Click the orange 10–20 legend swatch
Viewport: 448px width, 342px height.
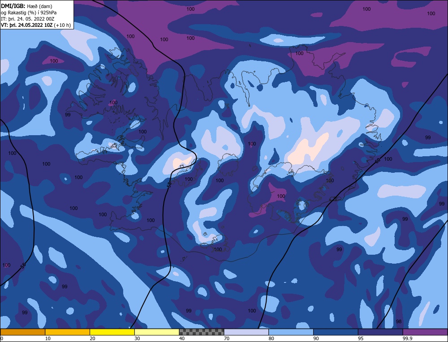click(x=68, y=332)
